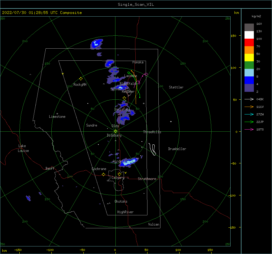Click the cyan 27ZW track arrow
Screen dimensions: 272x254
click(249, 114)
